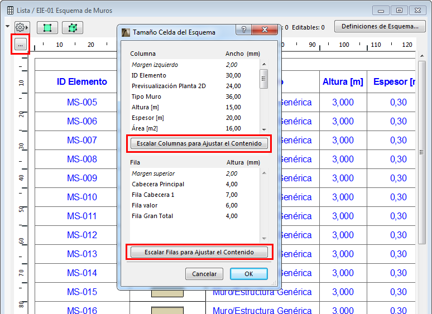
Task: Open Definiciones de Esquema
Action: [380, 26]
